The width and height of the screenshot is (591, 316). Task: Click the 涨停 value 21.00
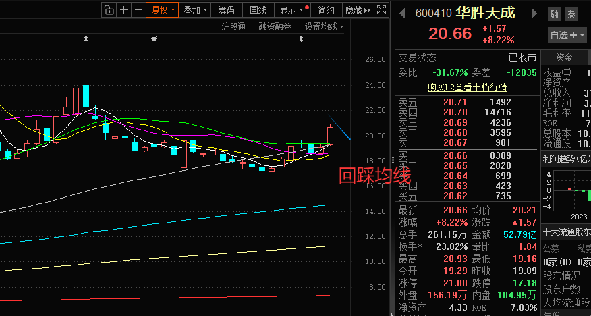click(455, 283)
